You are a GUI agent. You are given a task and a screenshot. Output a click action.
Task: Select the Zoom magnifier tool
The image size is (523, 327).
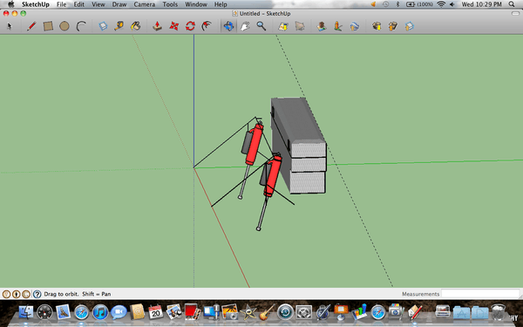[x=261, y=26]
